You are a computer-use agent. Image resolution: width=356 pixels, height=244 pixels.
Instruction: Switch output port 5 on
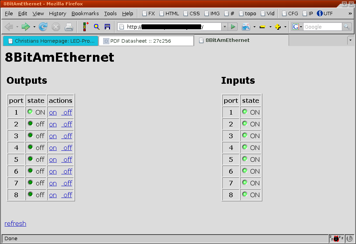pos(53,159)
